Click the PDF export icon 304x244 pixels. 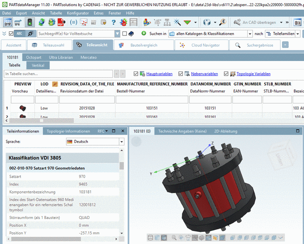[62, 22]
